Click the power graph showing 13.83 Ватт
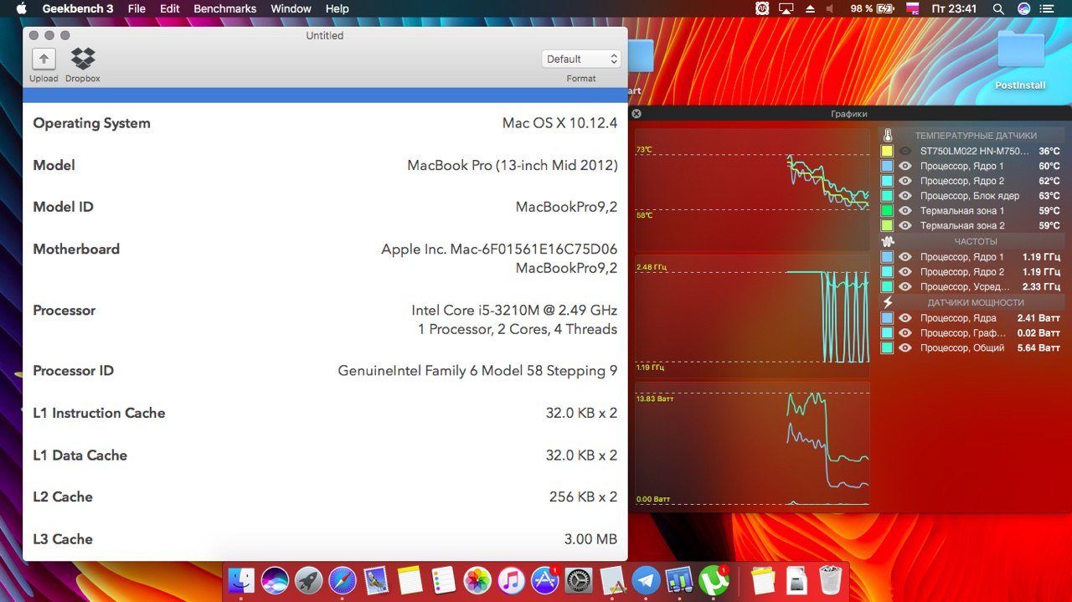 [x=752, y=444]
